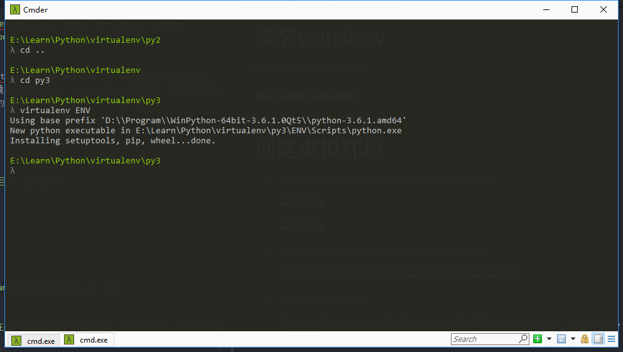
Task: Toggle the scroll pane view icon
Action: point(599,339)
